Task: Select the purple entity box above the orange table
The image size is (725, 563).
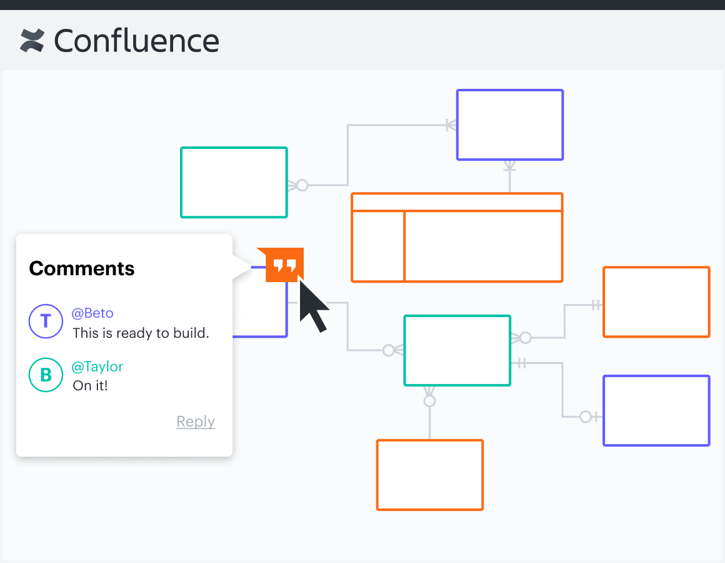Action: click(x=509, y=124)
